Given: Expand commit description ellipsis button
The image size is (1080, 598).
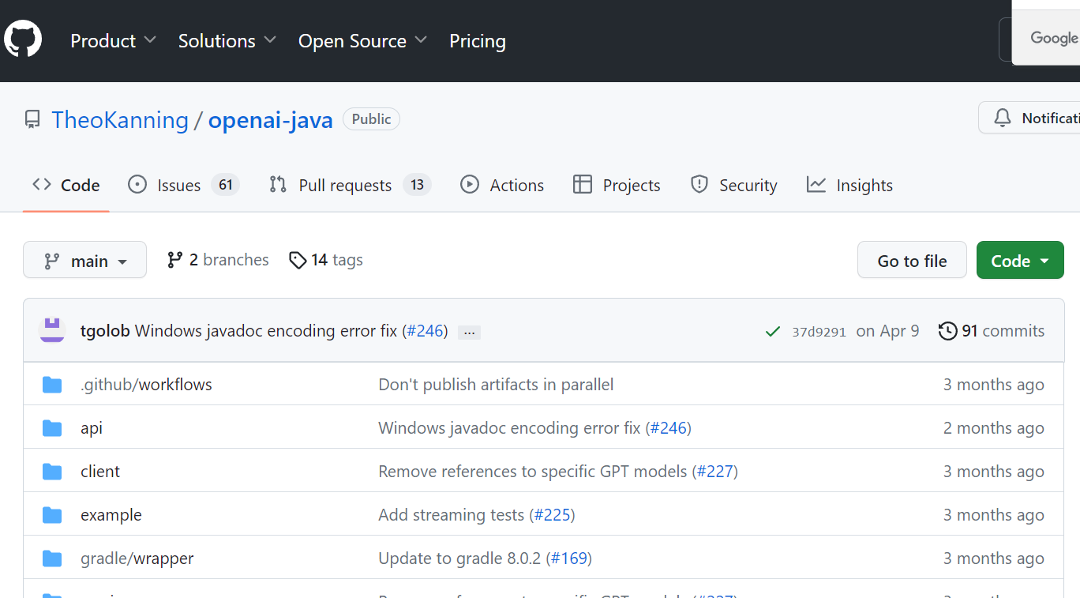Looking at the screenshot, I should tap(469, 333).
